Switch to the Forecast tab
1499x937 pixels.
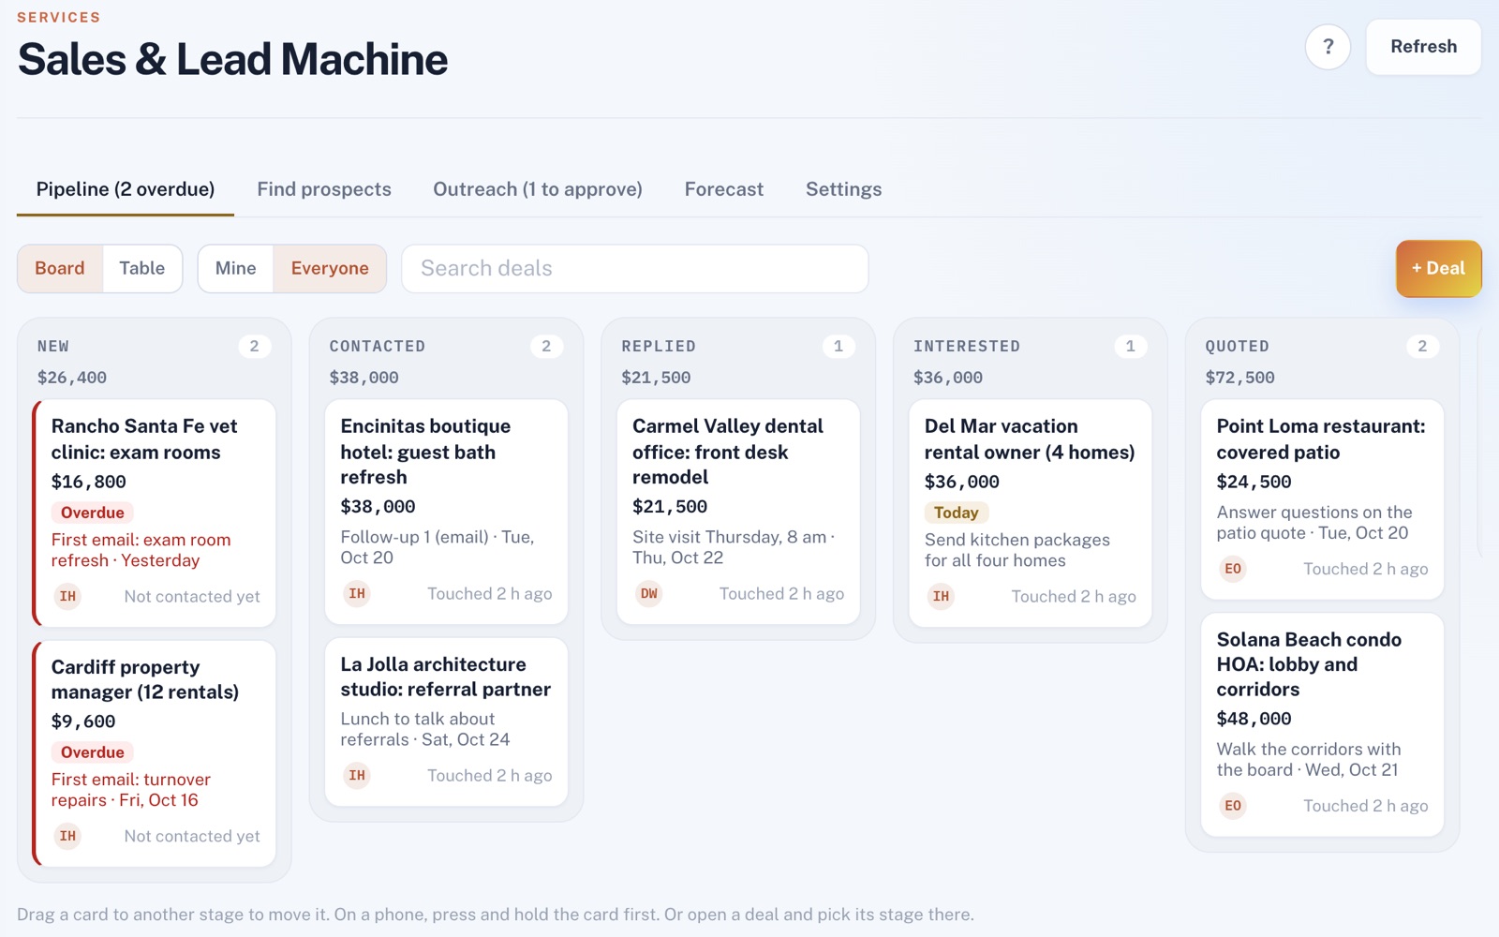pos(724,189)
